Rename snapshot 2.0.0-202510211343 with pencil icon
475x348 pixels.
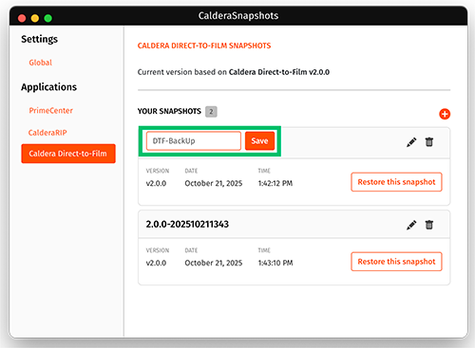411,225
